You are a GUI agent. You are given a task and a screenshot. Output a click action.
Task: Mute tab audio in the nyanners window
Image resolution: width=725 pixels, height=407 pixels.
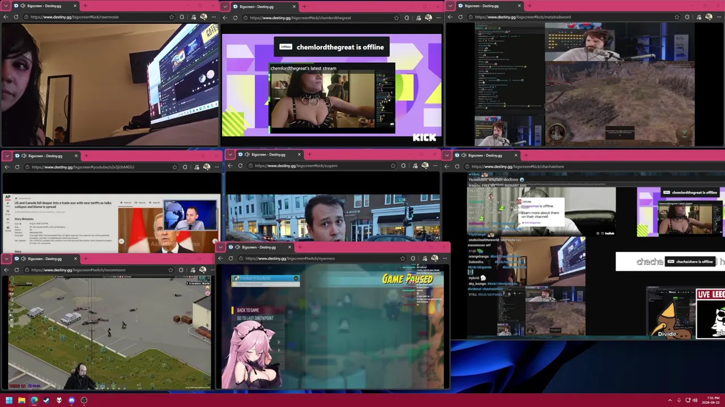pyautogui.click(x=237, y=247)
